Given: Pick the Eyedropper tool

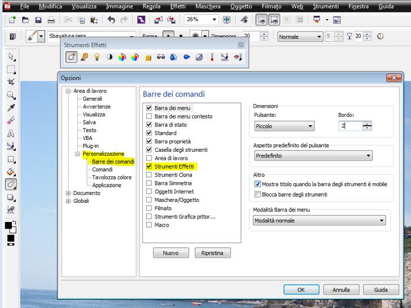Looking at the screenshot, I should click(x=11, y=108).
